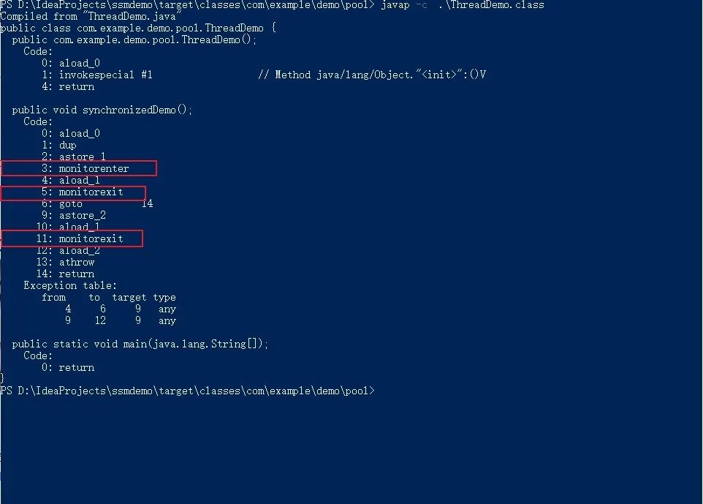Click the 'Compiled from ThreadDemo.java' line

point(88,17)
